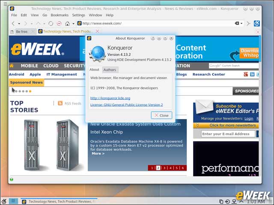Click the Google Custom Search field
The image size is (274, 205).
[x=234, y=66]
